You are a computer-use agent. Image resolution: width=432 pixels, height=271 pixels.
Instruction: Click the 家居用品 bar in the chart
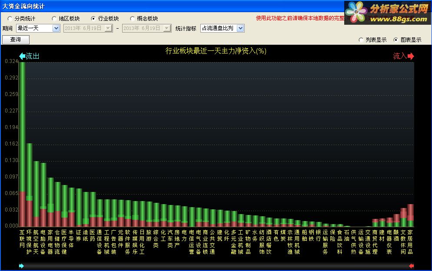[x=411, y=215]
